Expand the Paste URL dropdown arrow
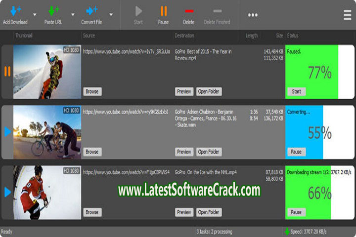 (x=73, y=15)
